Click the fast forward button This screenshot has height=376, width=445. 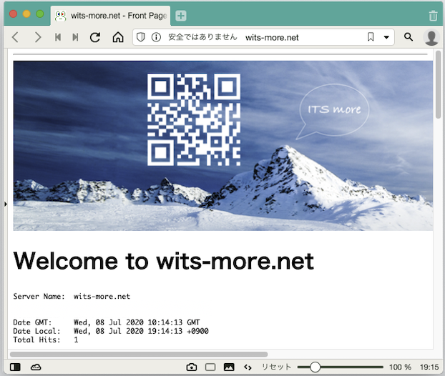pos(75,37)
